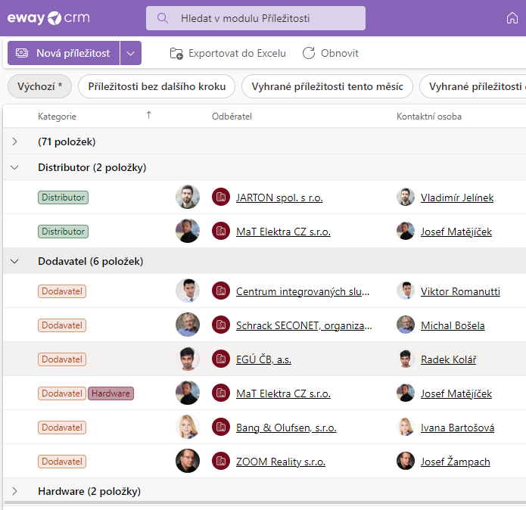Screen dimensions: 526x510
Task: Collapse the Dodavatel group
Action: 14,261
